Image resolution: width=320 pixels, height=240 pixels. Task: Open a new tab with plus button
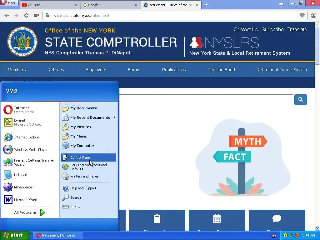coord(206,5)
